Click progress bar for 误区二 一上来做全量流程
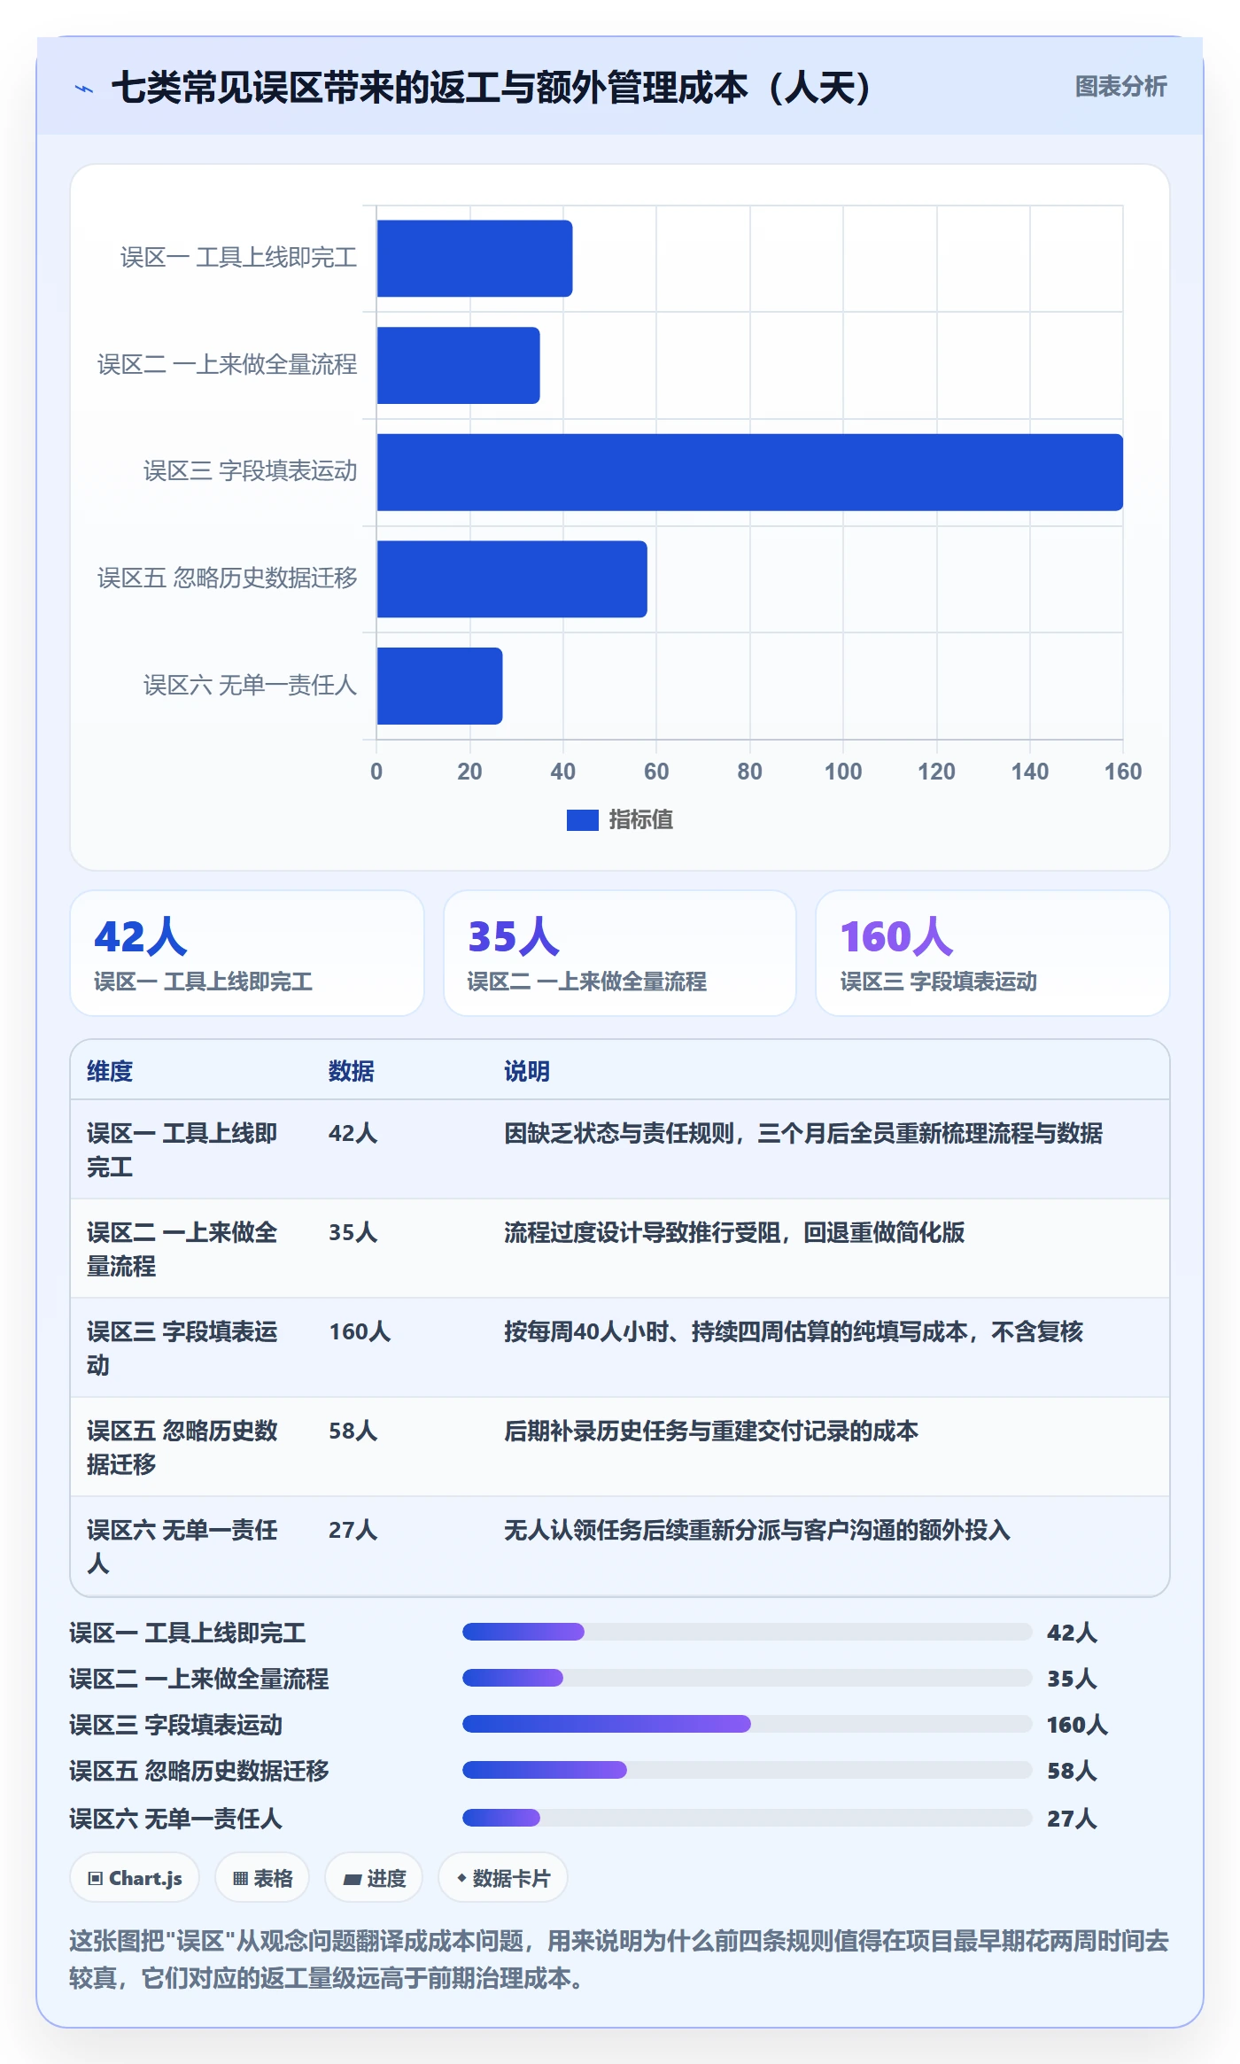This screenshot has height=2064, width=1240. tap(748, 1678)
